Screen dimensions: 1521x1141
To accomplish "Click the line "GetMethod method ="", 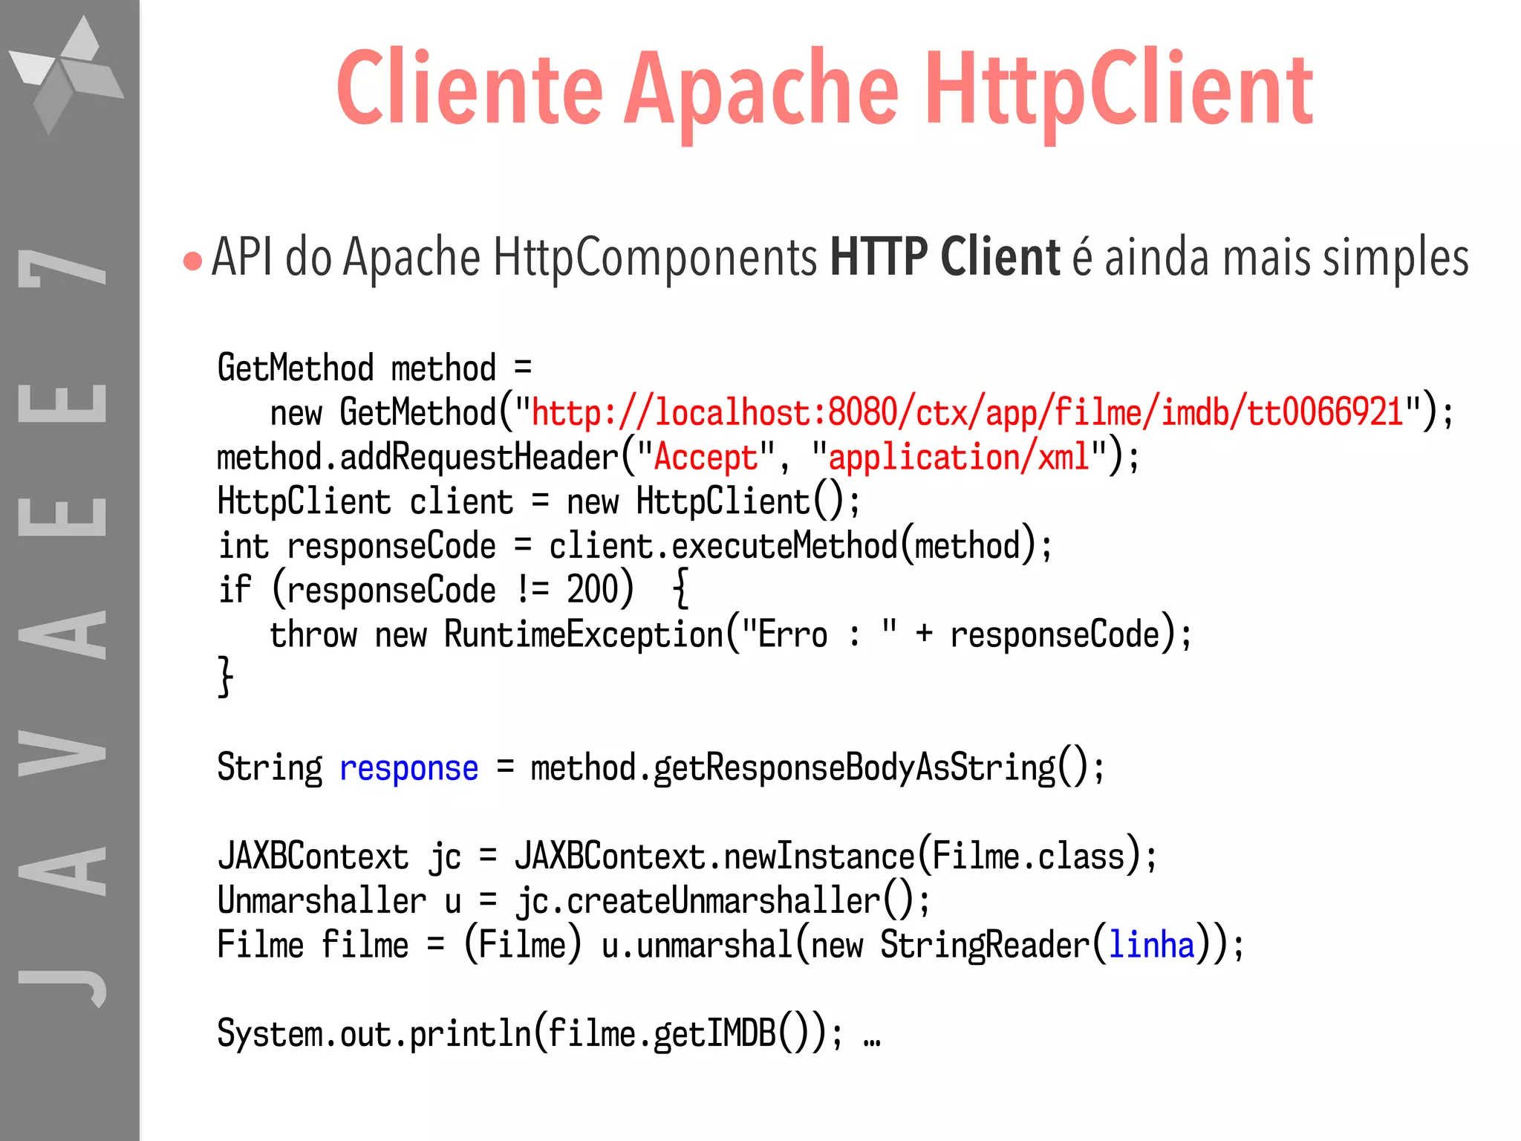I will (375, 368).
